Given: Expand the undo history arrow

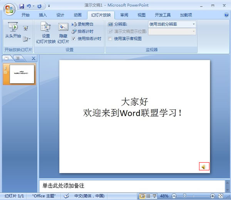Looking at the screenshot, I should [x=33, y=6].
